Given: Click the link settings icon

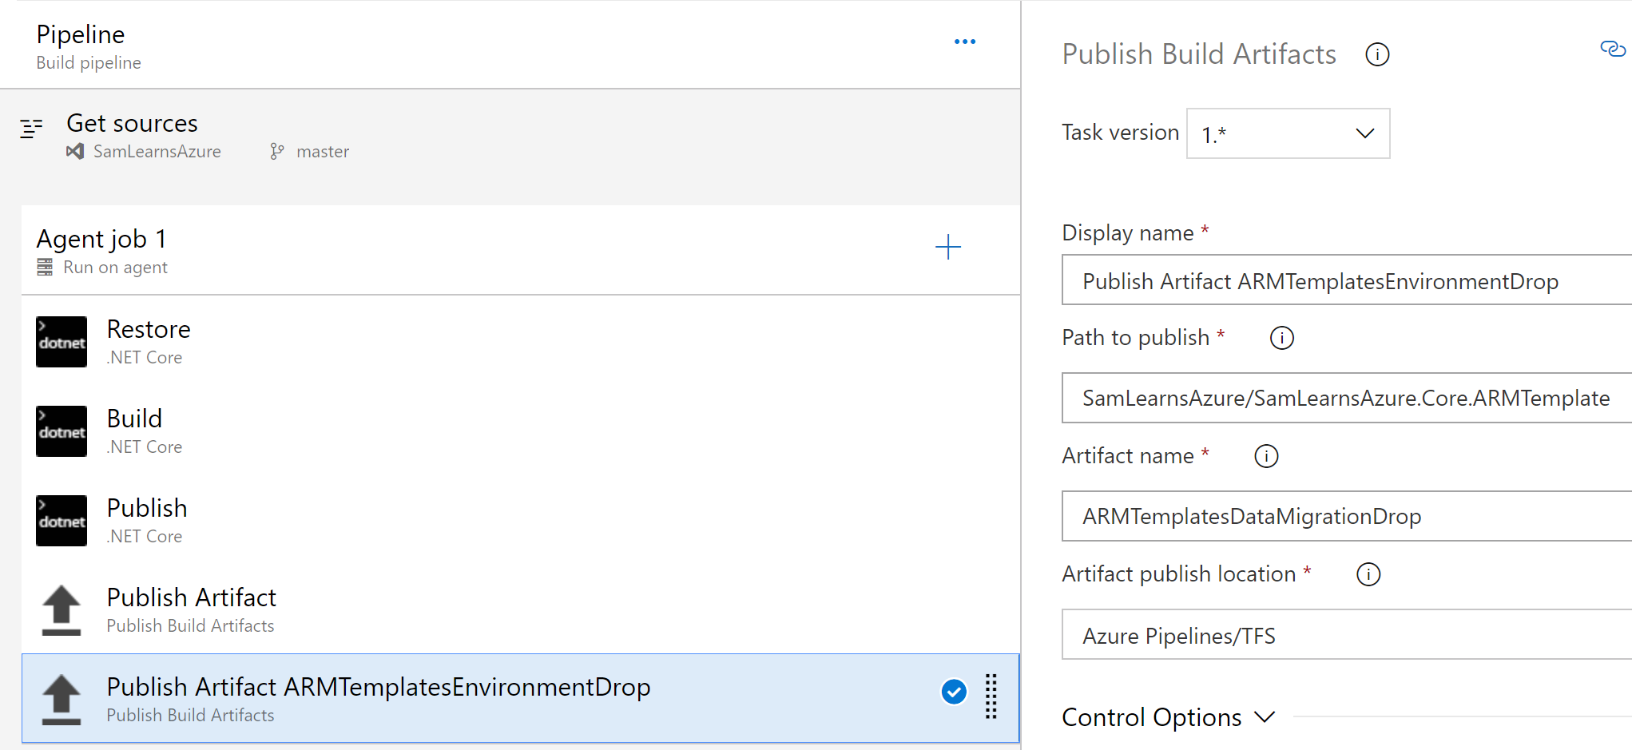Looking at the screenshot, I should (1612, 50).
